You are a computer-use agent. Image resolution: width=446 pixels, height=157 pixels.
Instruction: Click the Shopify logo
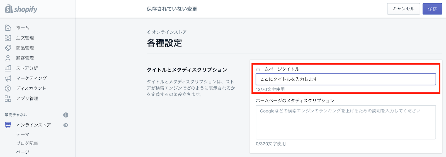click(21, 9)
